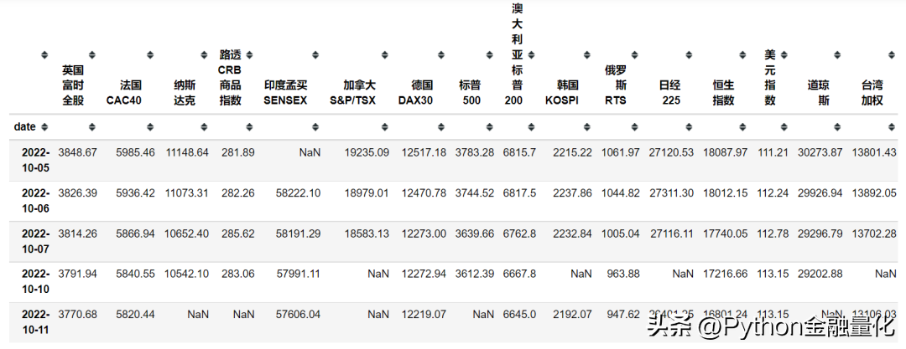Click cell value 963.88
This screenshot has height=349, width=906.
coord(623,274)
